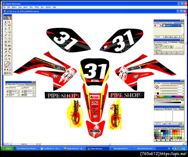Image resolution: width=188 pixels, height=157 pixels.
Task: Choose the Scissors tool
Action: click(9, 55)
